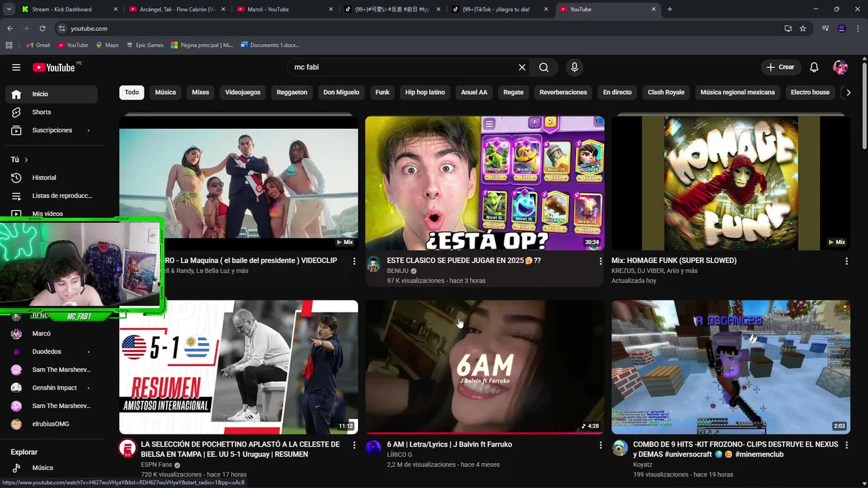Open La Maquina videoclip thumbnail
Screen dimensions: 868x488
click(x=239, y=183)
